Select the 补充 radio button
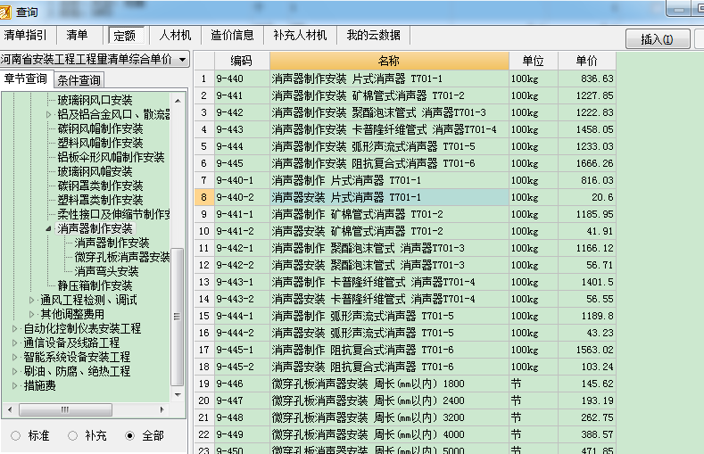704x454 pixels. coord(73,435)
